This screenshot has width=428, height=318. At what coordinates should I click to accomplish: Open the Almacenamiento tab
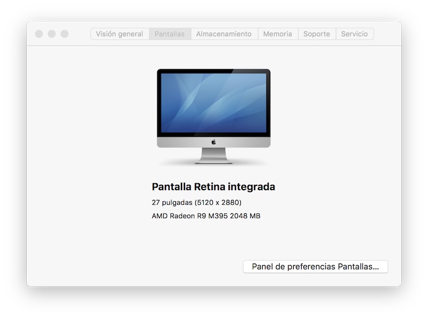pos(224,34)
